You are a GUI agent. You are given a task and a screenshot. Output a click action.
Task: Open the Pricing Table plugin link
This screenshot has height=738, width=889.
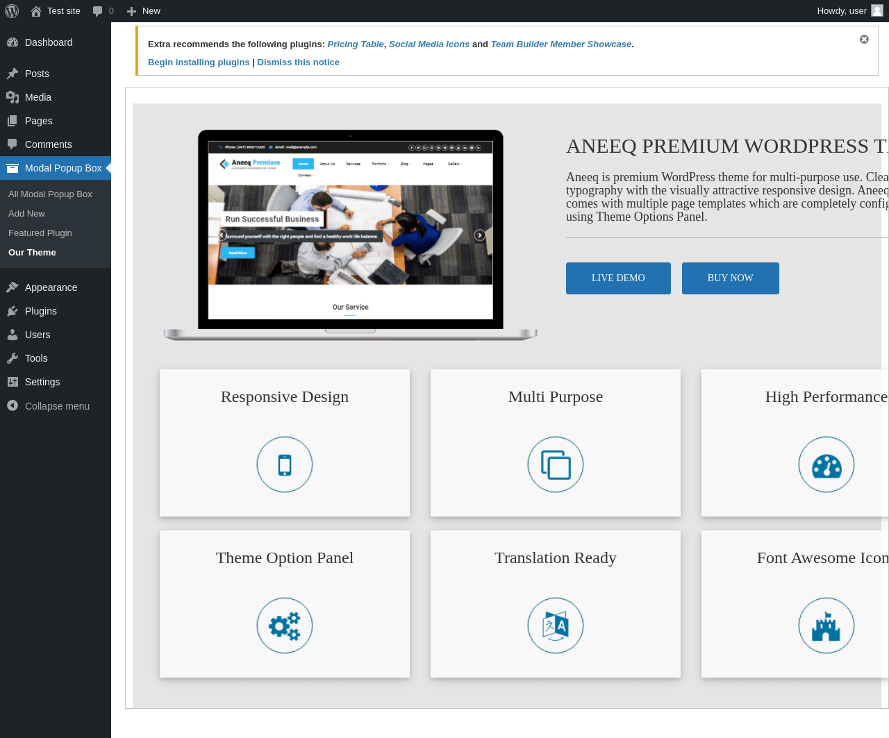[x=356, y=44]
